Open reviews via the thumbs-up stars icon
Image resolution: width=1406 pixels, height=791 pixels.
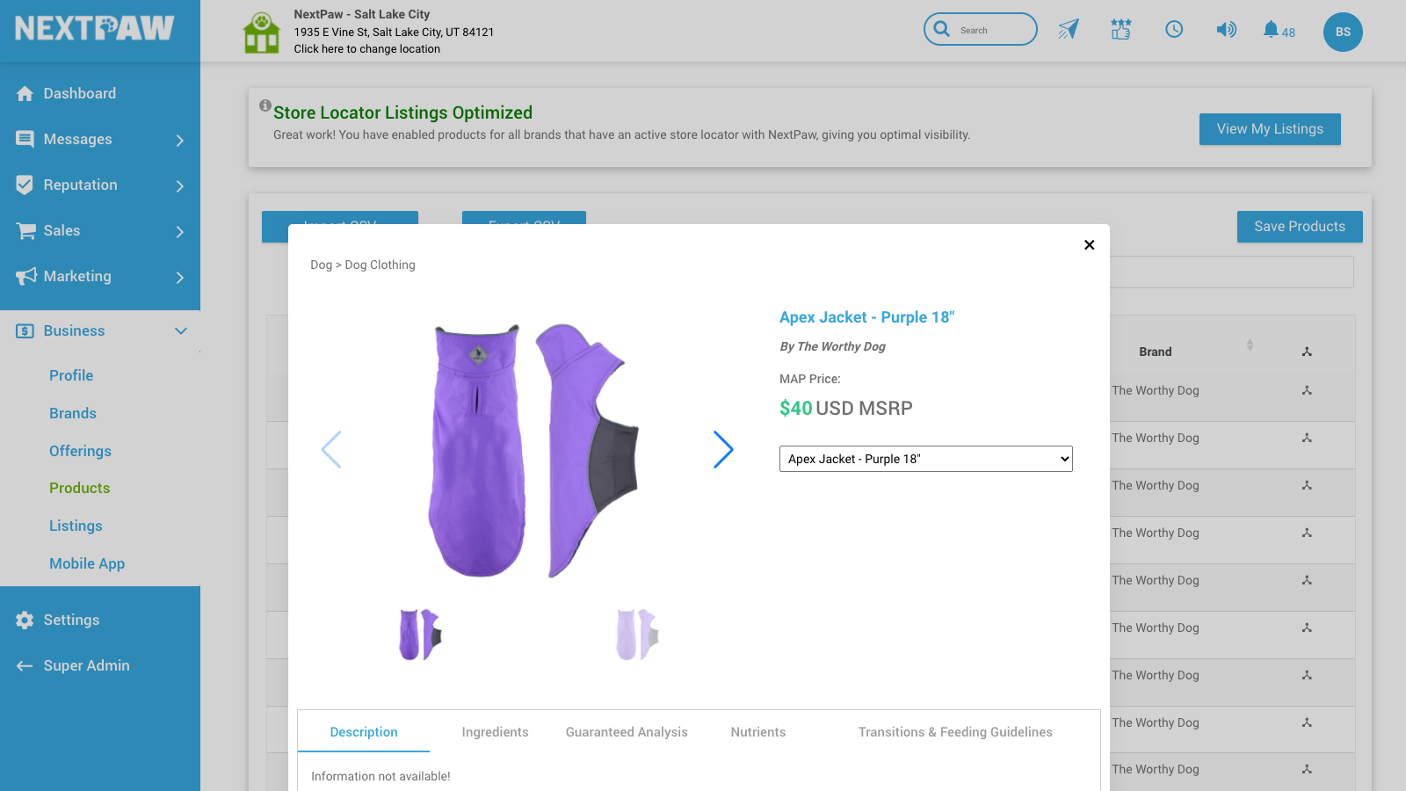(1120, 29)
